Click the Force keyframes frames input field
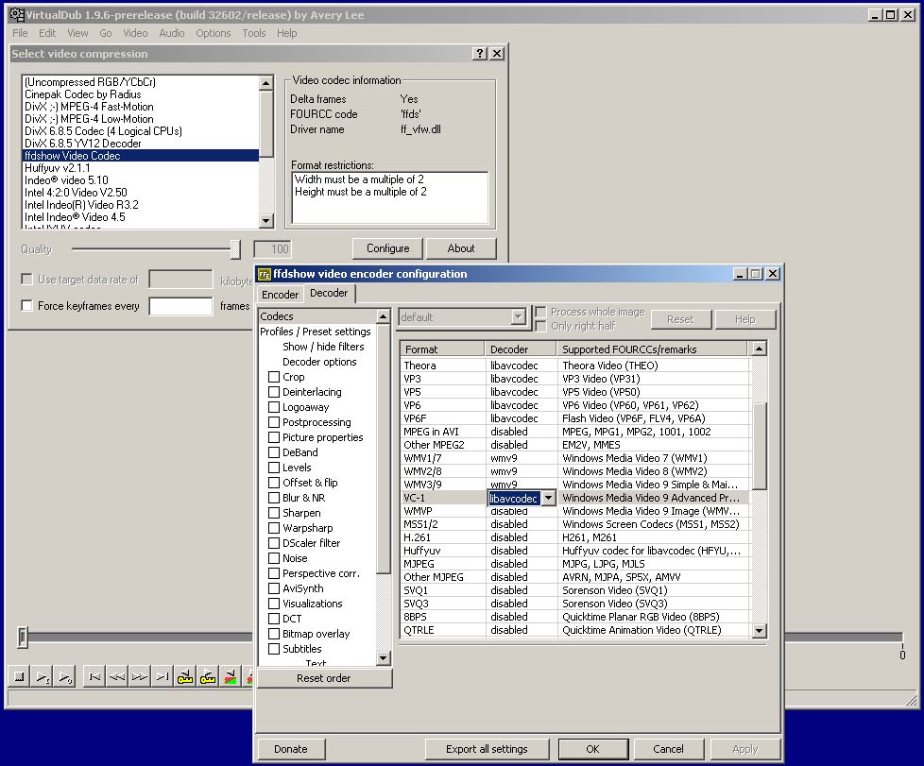This screenshot has height=766, width=924. (x=180, y=306)
